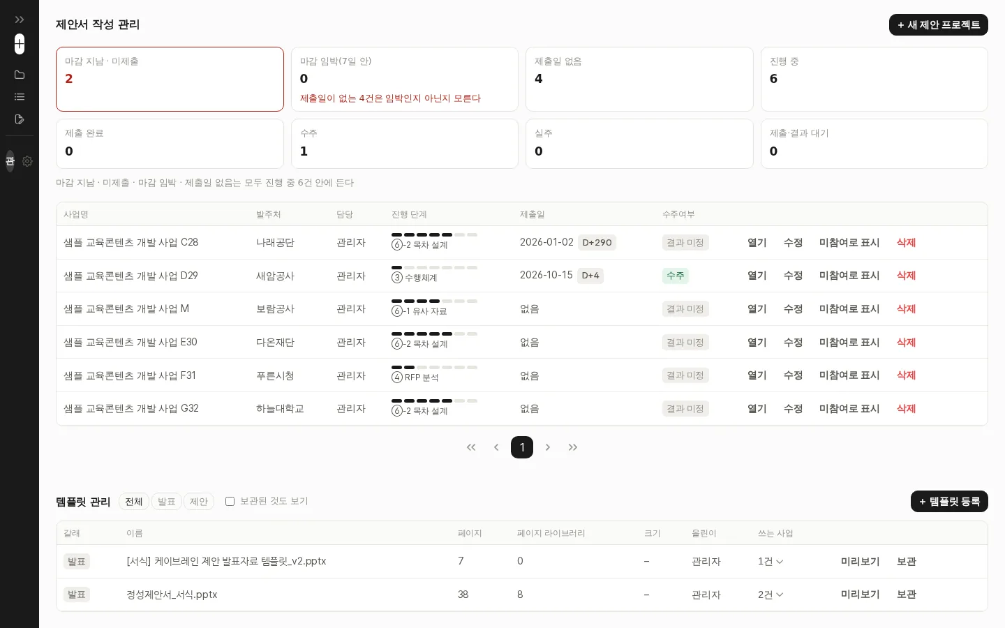Expand 1건 dropdown for 케이브레인 template
This screenshot has height=628, width=1005.
click(770, 562)
